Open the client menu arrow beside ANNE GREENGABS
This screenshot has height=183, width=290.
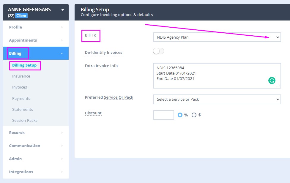(x=62, y=10)
